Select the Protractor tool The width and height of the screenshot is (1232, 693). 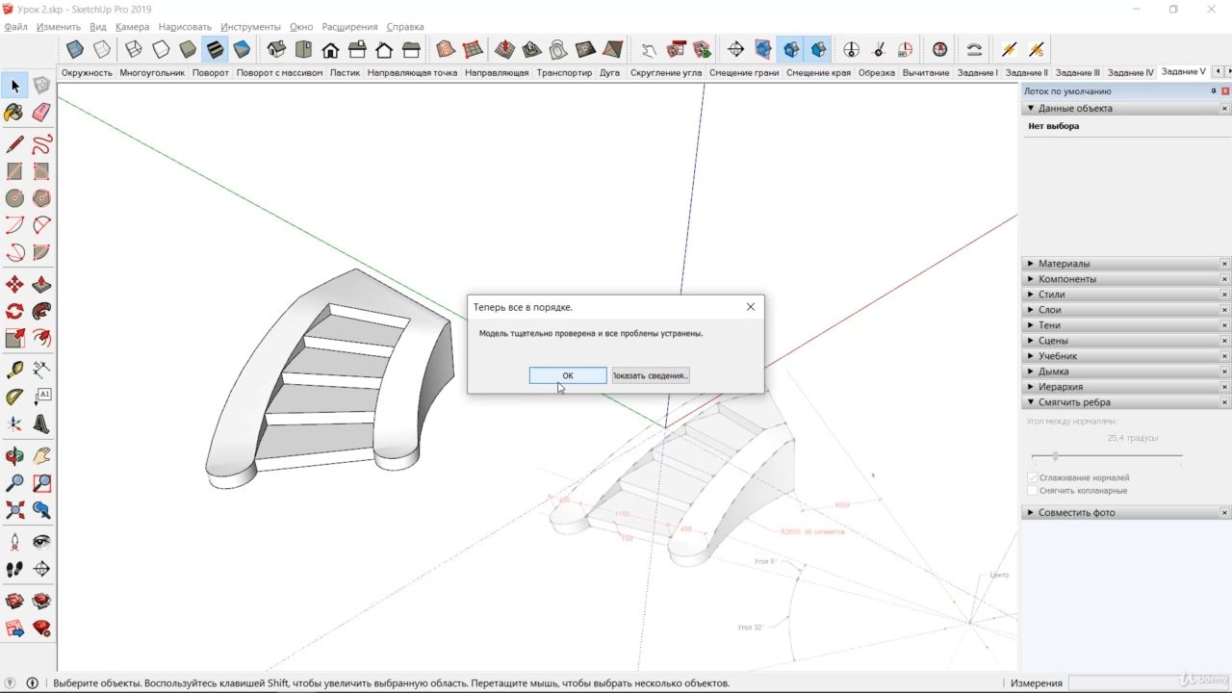[14, 397]
